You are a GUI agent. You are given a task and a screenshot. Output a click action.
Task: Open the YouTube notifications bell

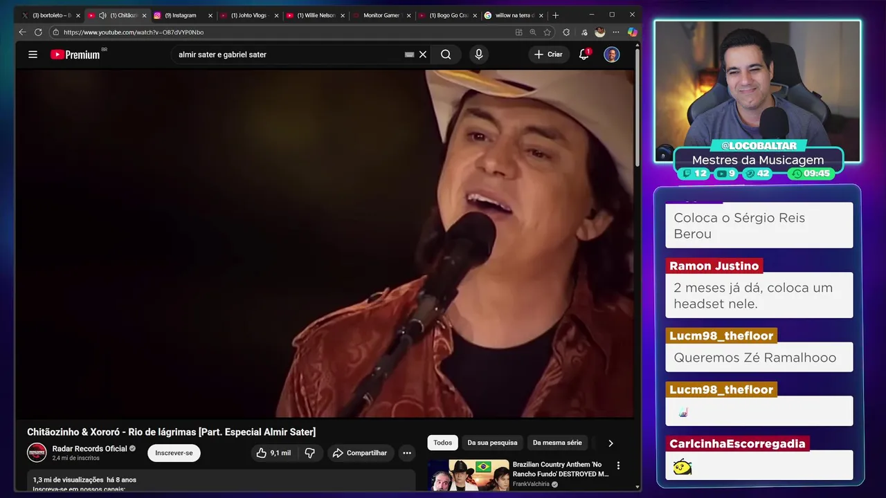(x=584, y=55)
